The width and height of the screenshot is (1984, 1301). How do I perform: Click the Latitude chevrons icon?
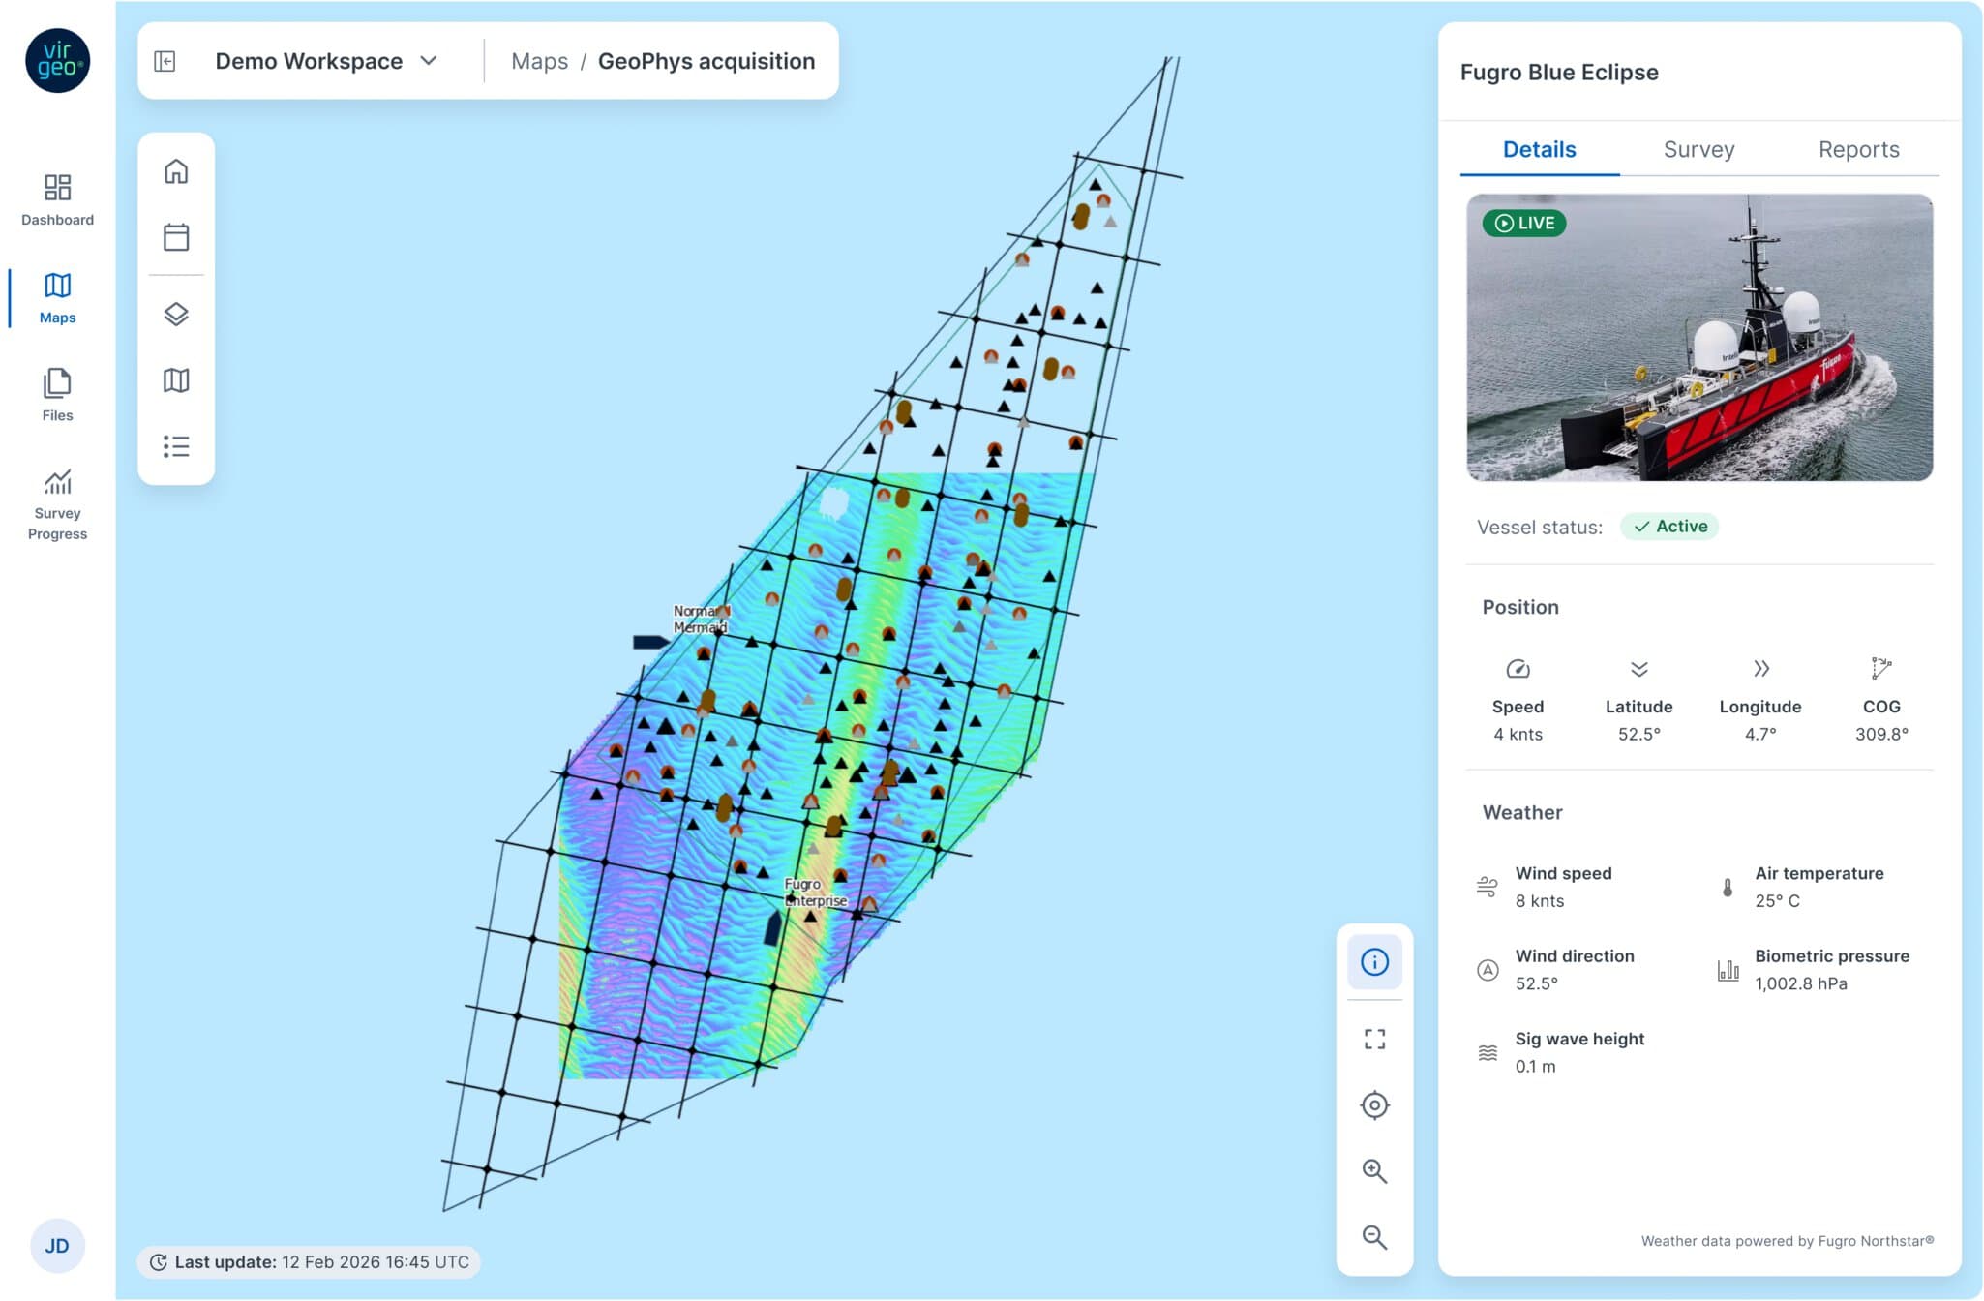[1638, 669]
